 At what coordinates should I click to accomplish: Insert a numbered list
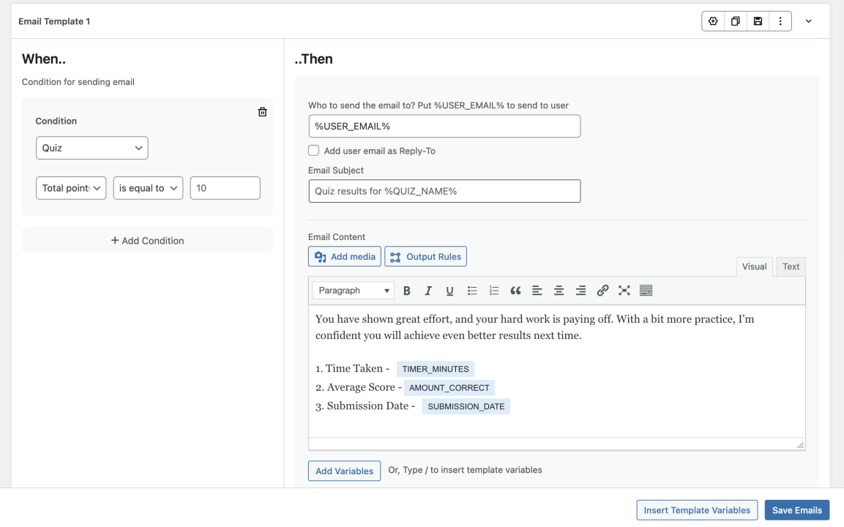[494, 290]
